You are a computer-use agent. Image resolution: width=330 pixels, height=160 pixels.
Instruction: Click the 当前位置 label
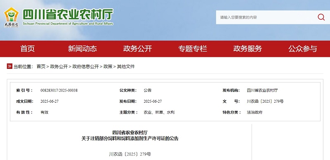coord(23,66)
